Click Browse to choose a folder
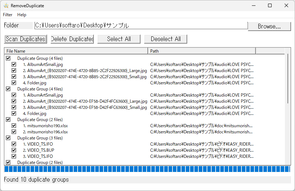Screen dimensions: 295x191 point(269,26)
